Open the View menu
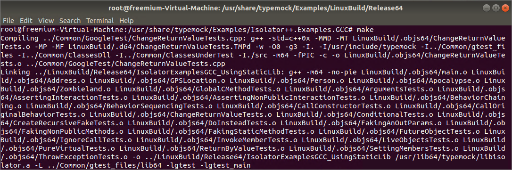This screenshot has width=512, height=170. pyautogui.click(x=46, y=21)
